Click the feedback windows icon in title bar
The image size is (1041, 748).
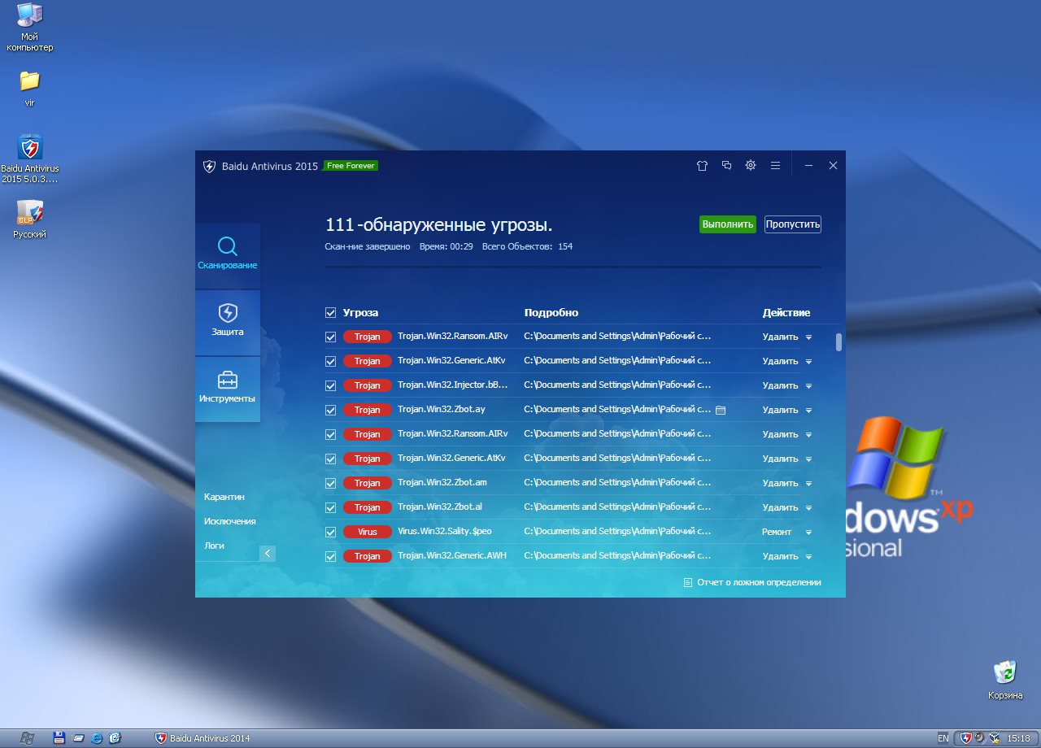click(x=726, y=165)
